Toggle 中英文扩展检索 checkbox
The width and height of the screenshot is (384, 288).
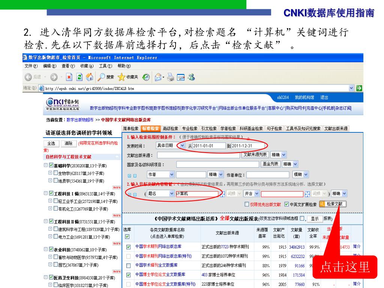(286, 204)
